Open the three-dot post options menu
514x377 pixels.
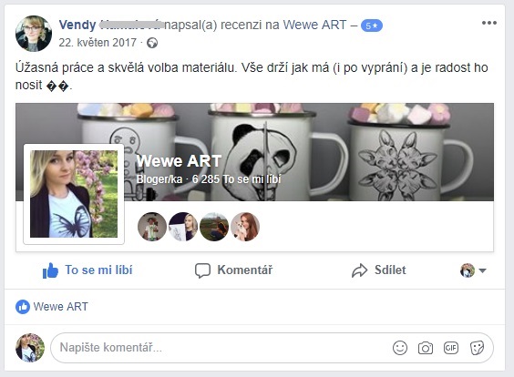(x=489, y=23)
